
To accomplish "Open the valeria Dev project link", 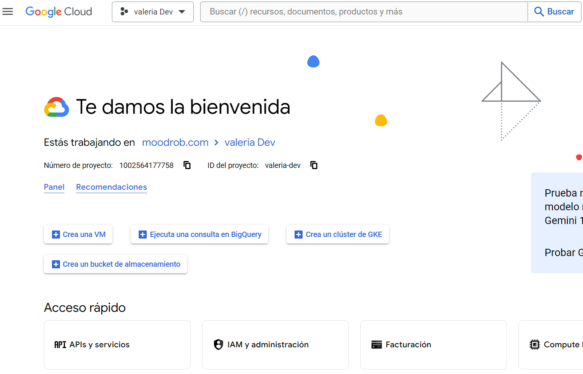I will pyautogui.click(x=250, y=142).
